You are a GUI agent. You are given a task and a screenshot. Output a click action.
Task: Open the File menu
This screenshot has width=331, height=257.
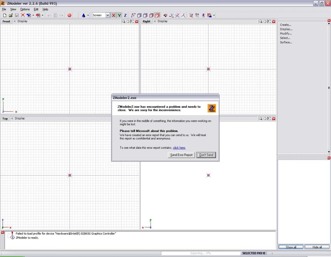[x=4, y=9]
